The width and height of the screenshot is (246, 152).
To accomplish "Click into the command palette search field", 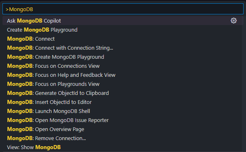I will point(123,9).
